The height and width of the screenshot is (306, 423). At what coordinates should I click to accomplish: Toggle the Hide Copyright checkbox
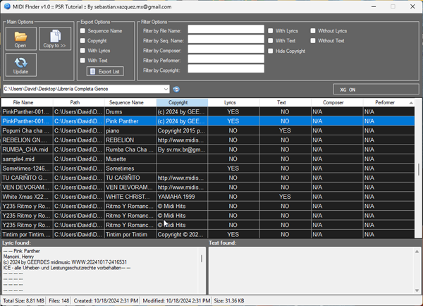(271, 51)
